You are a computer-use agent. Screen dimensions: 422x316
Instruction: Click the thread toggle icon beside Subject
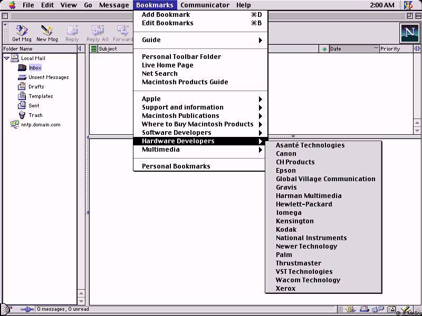click(x=94, y=49)
